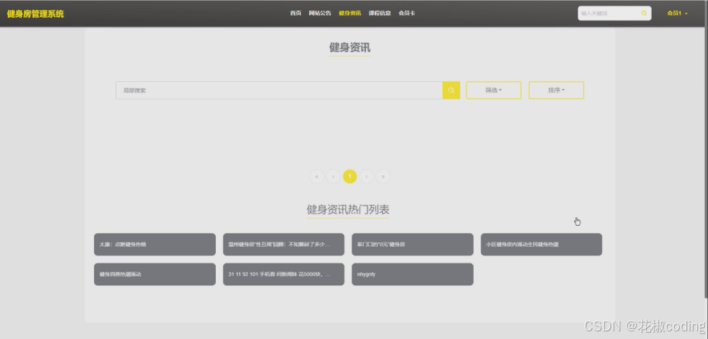Go to first page pagination arrow
Viewport: 708px width, 339px height.
[316, 177]
